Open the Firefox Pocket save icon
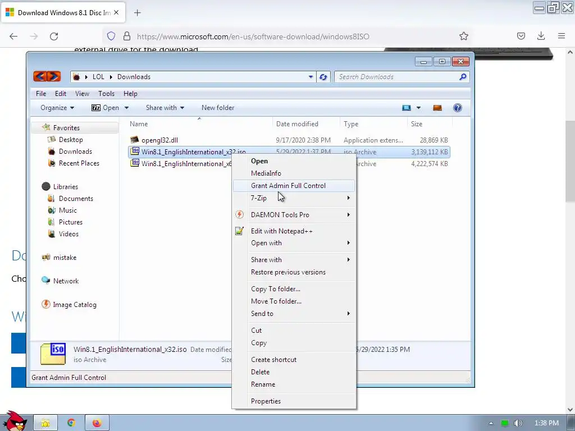The image size is (575, 431). point(521,36)
